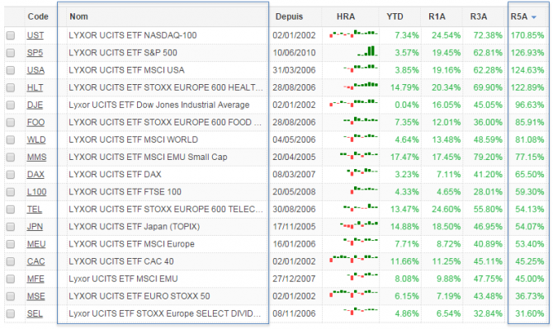Follow the USA code link
Image resolution: width=553 pixels, height=329 pixels.
coord(35,70)
